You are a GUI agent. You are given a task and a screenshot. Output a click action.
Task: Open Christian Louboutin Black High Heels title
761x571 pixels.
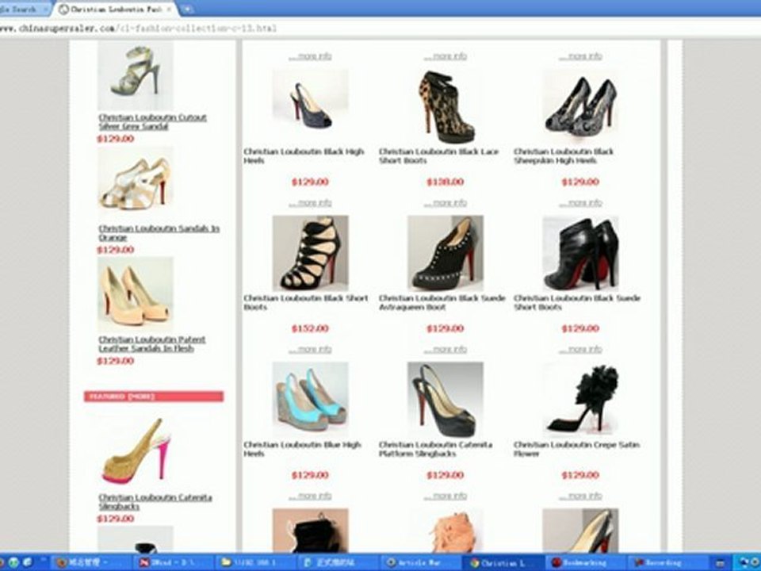click(x=304, y=156)
